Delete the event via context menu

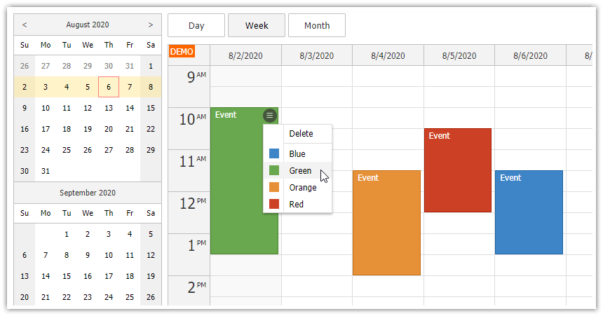coord(301,133)
